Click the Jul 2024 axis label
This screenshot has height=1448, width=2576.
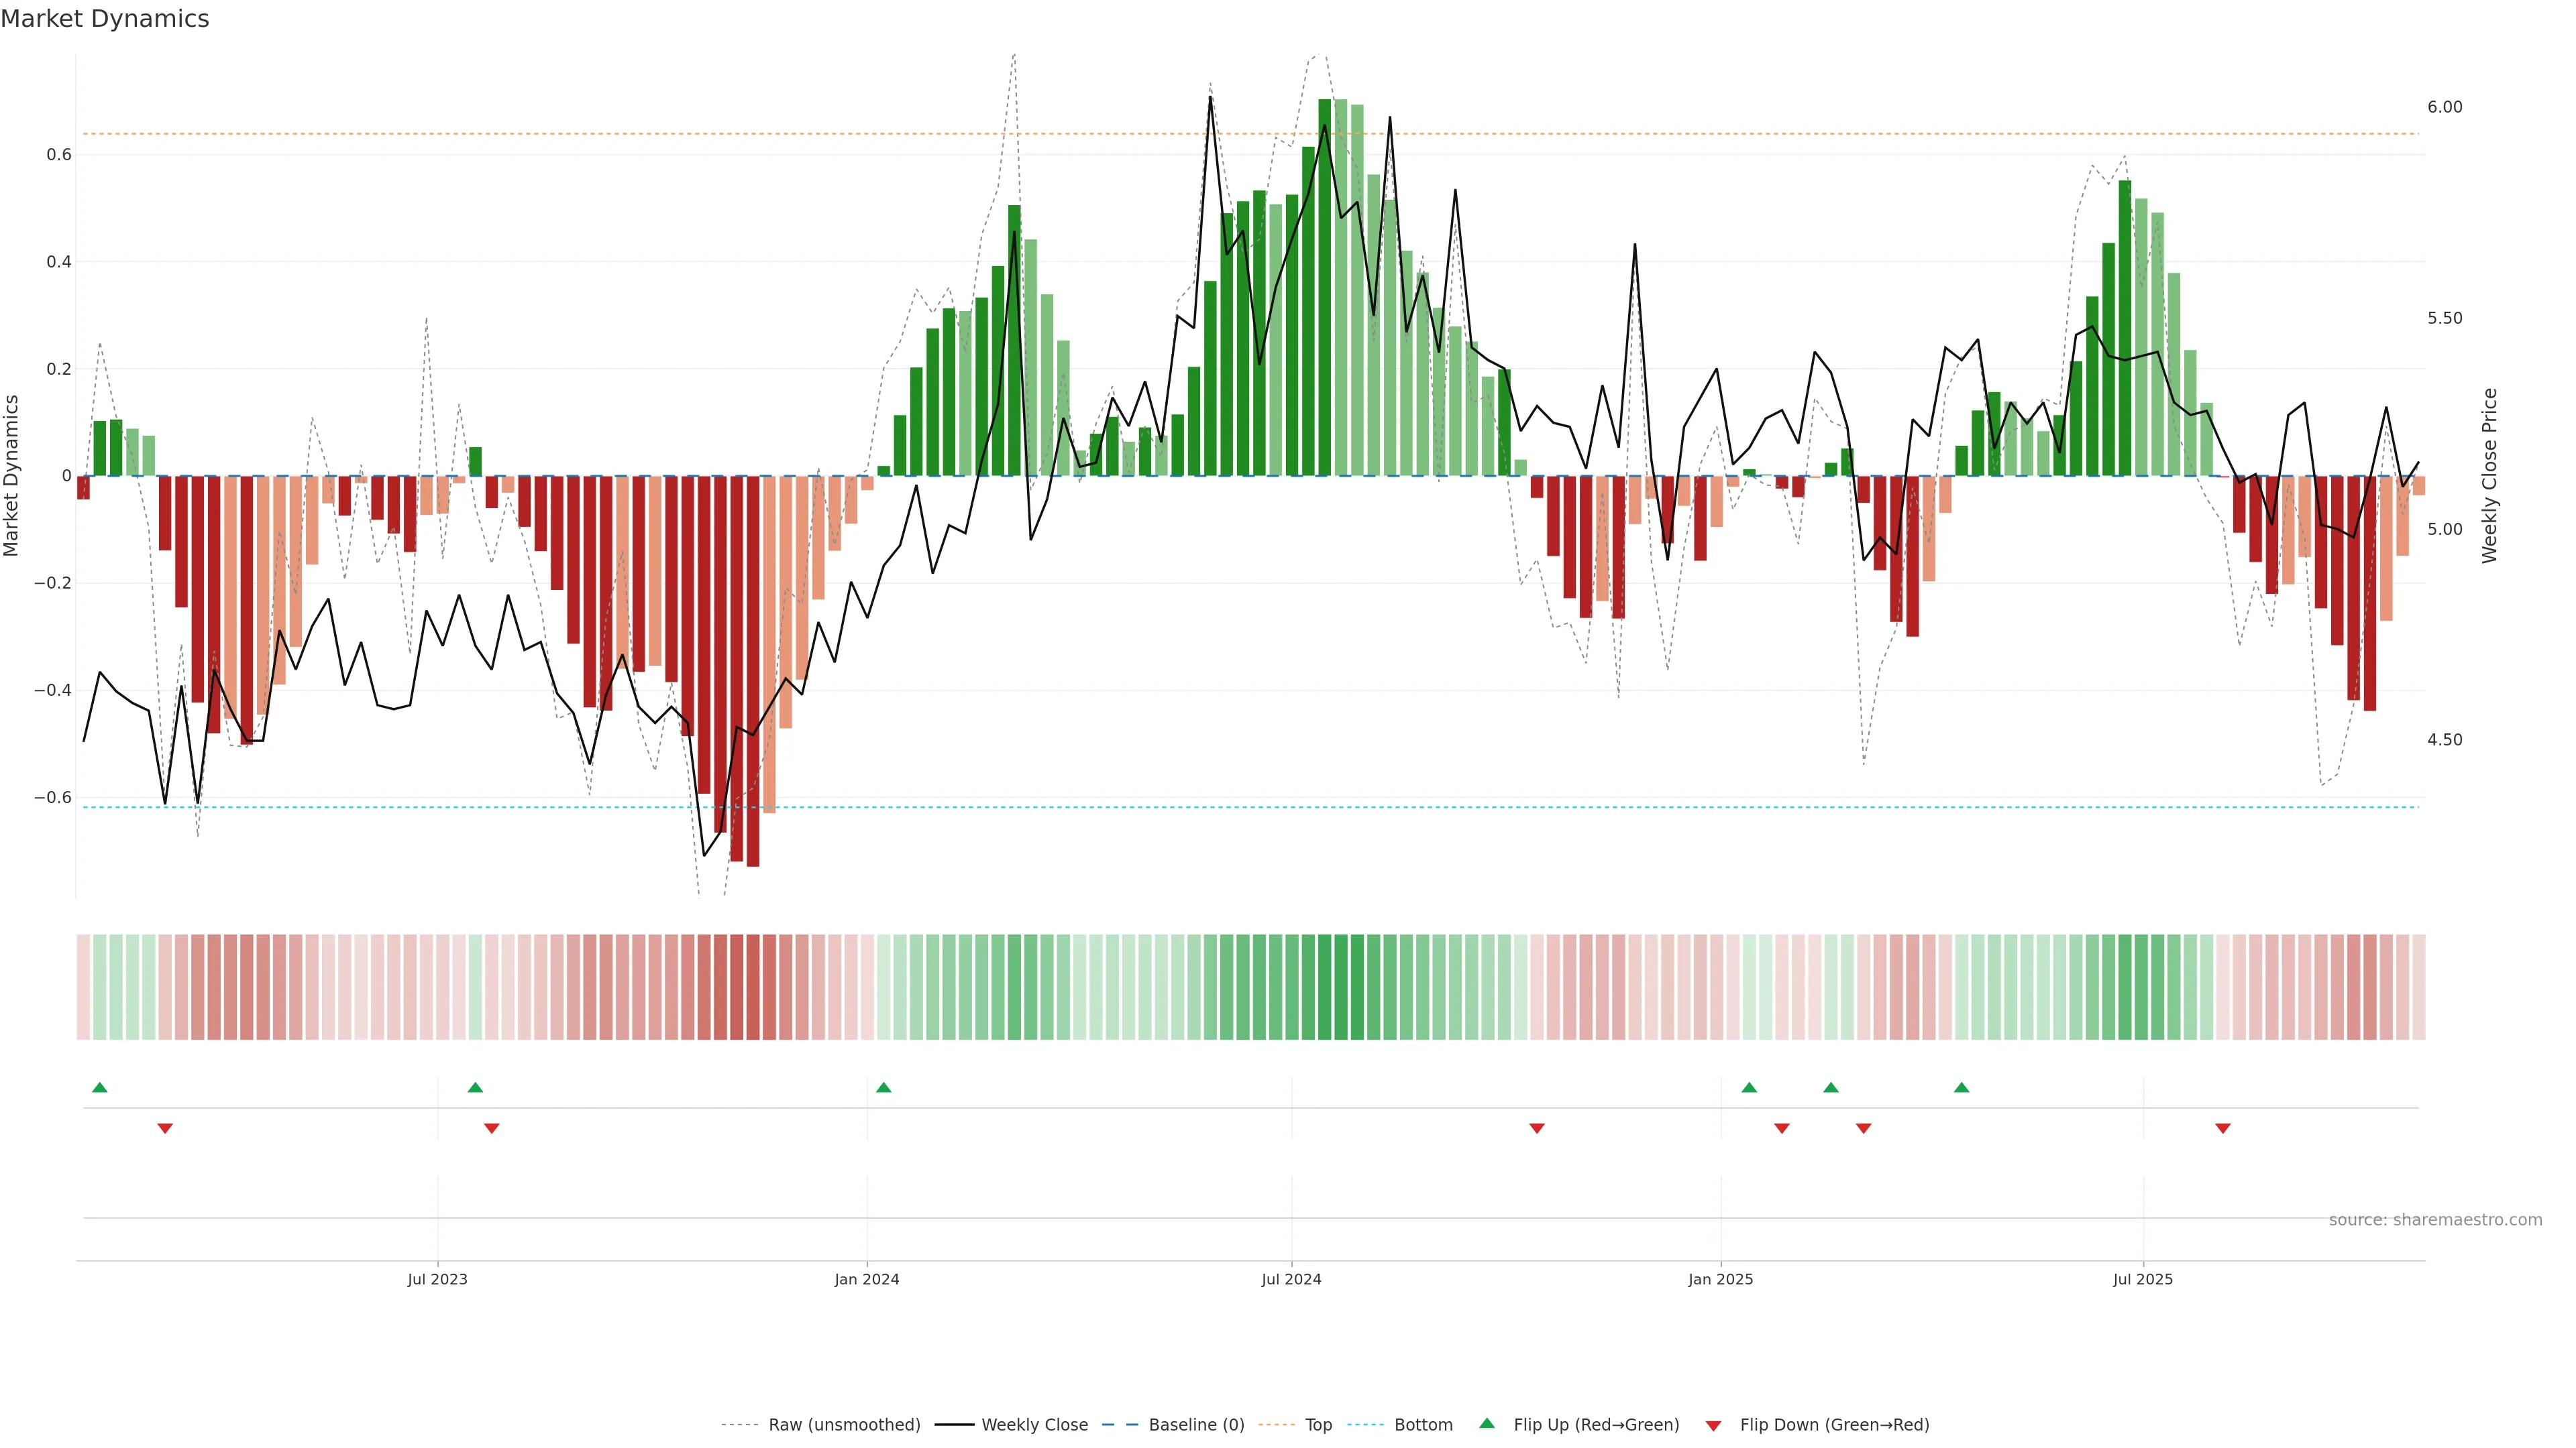[x=1291, y=1279]
